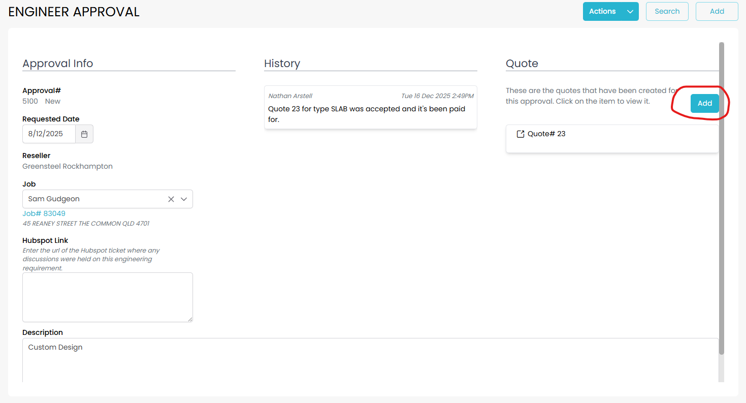This screenshot has width=746, height=403.
Task: Expand the Job dropdown chevron
Action: pyautogui.click(x=184, y=199)
